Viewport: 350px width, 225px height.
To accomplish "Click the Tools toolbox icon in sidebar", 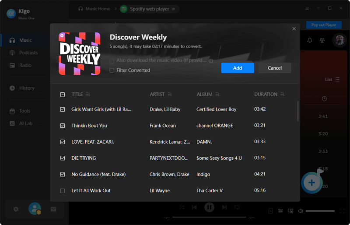I will point(12,111).
